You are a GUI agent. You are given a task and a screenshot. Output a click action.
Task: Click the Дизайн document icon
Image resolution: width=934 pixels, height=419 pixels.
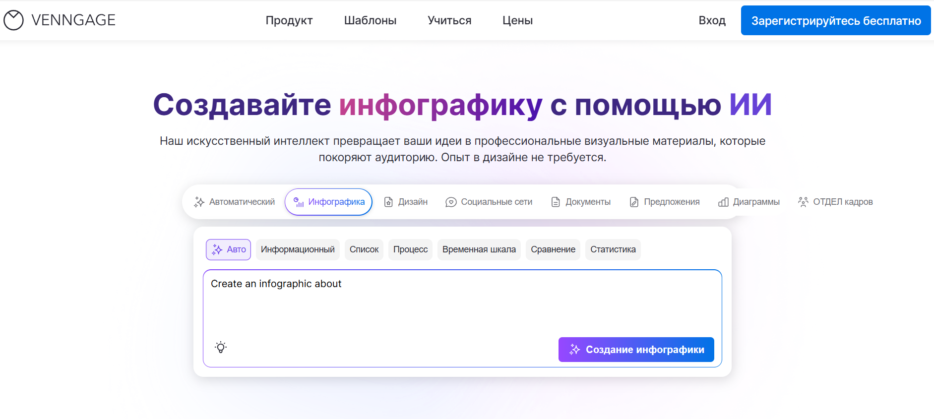(388, 202)
